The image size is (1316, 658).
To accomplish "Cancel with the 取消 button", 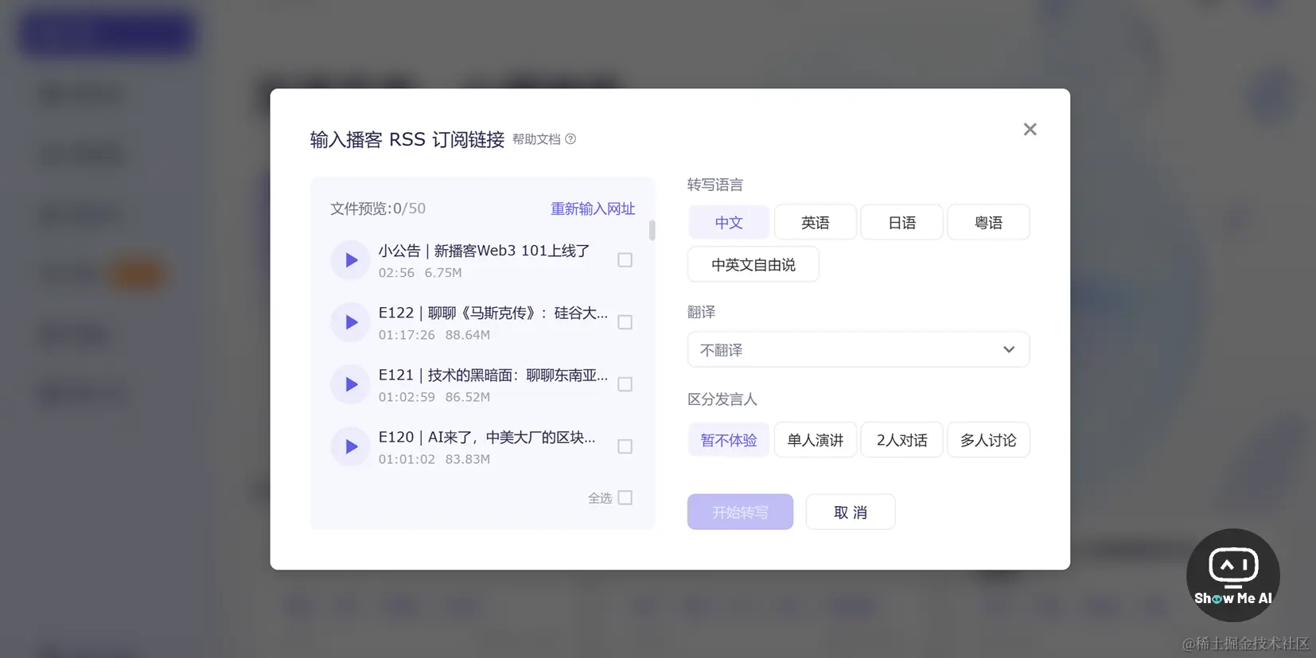I will [851, 512].
